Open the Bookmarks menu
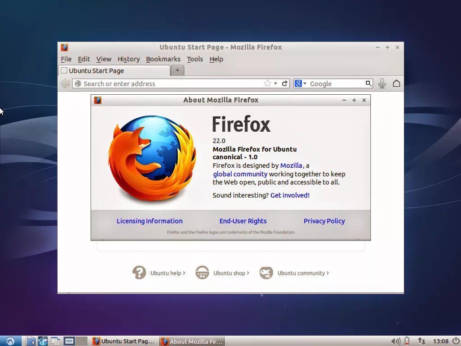The height and width of the screenshot is (346, 461). [163, 59]
